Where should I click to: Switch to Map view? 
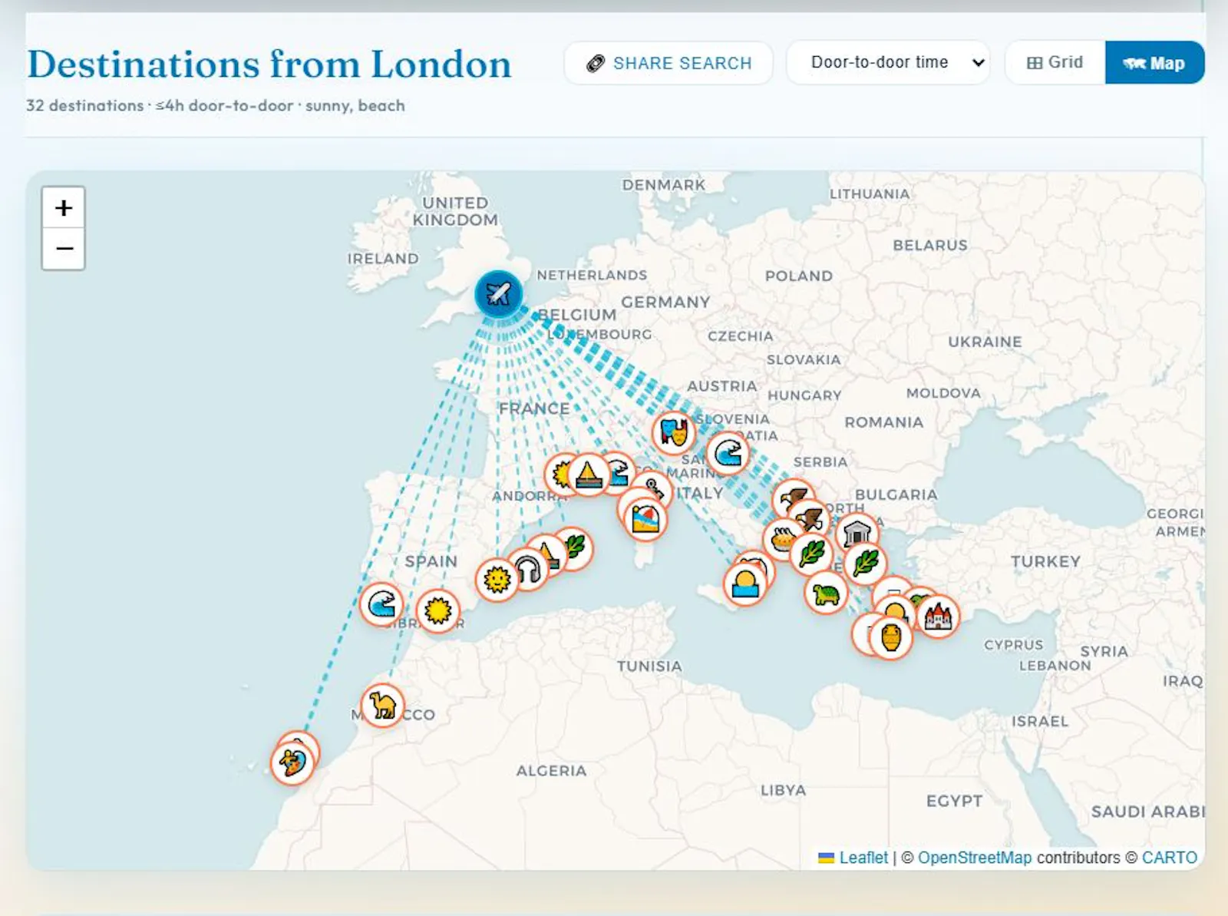click(x=1154, y=63)
